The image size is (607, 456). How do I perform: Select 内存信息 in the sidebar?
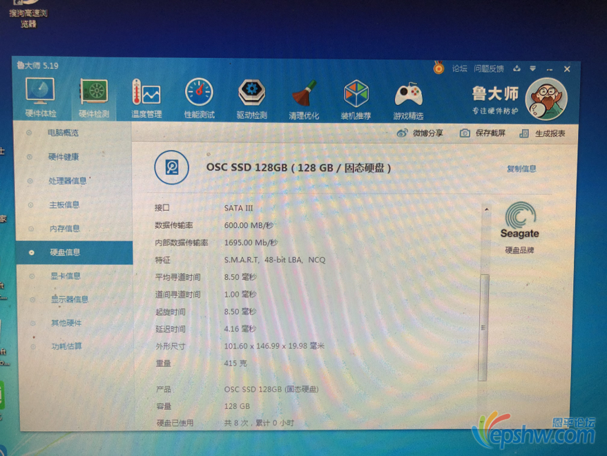click(x=65, y=229)
